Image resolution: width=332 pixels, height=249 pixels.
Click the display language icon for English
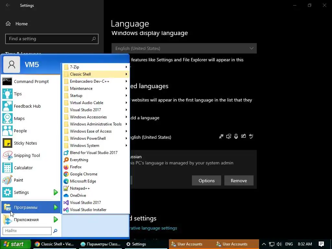click(x=221, y=136)
